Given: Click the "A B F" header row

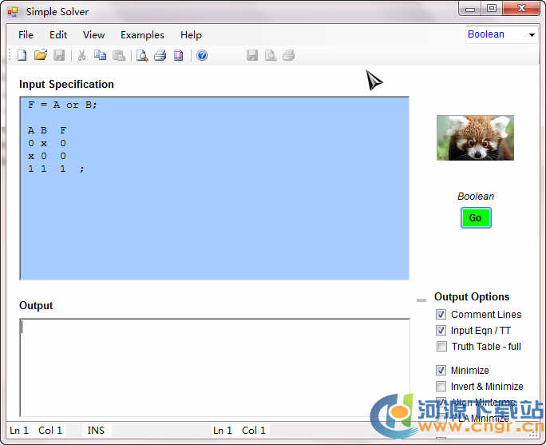Looking at the screenshot, I should tap(46, 130).
